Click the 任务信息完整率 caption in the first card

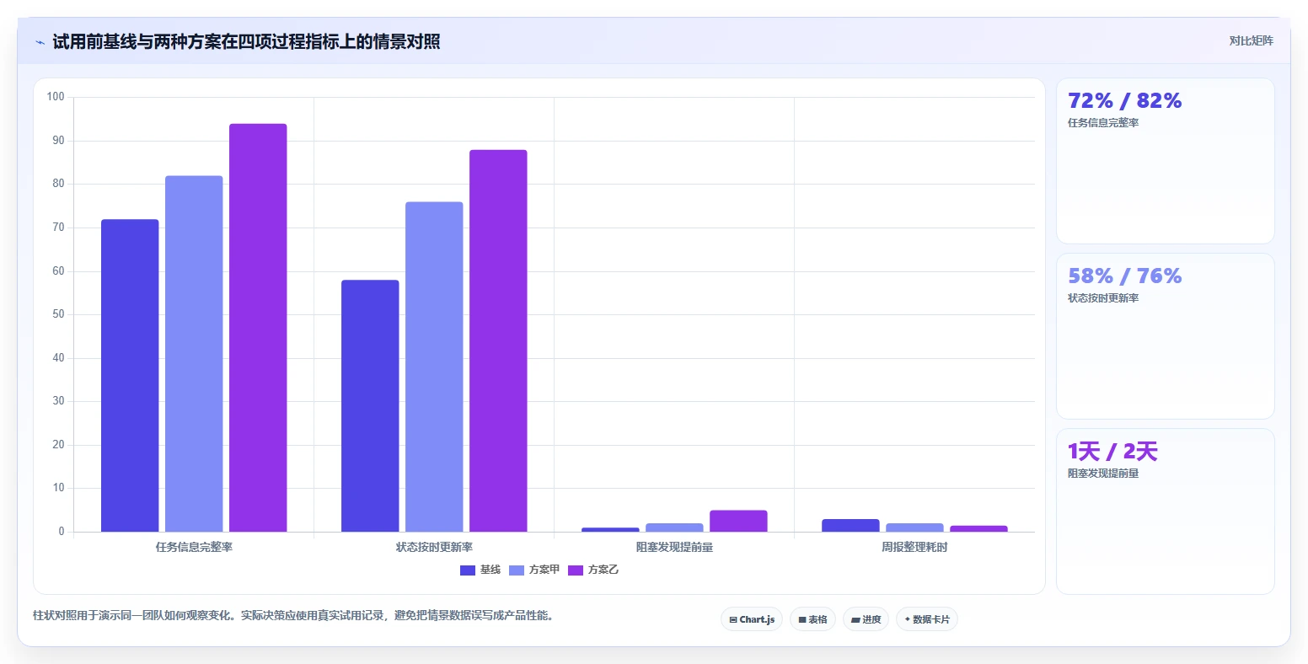coord(1103,123)
